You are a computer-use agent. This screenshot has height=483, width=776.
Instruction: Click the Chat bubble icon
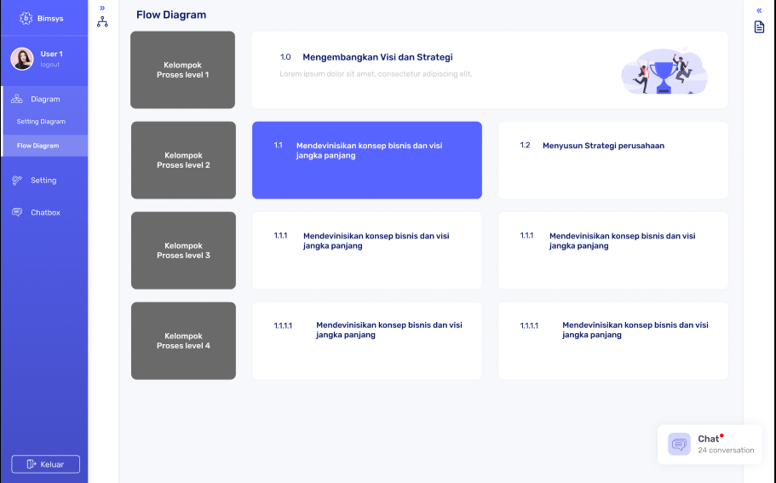(x=679, y=444)
